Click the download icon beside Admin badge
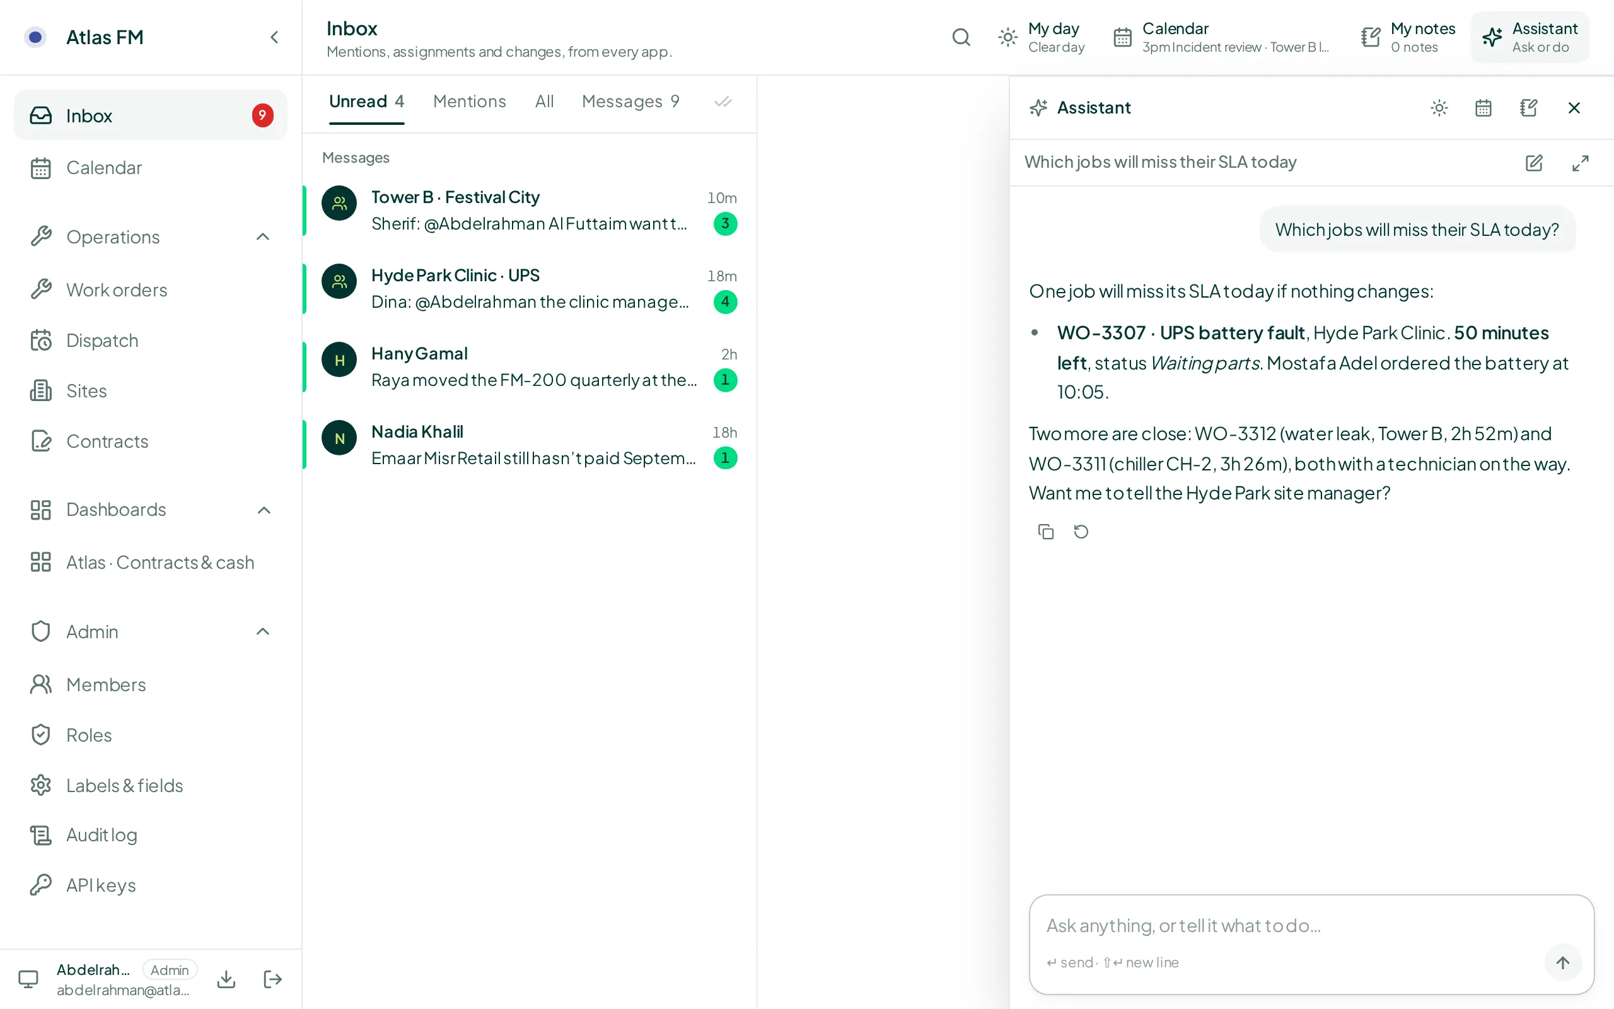This screenshot has width=1614, height=1009. [226, 979]
